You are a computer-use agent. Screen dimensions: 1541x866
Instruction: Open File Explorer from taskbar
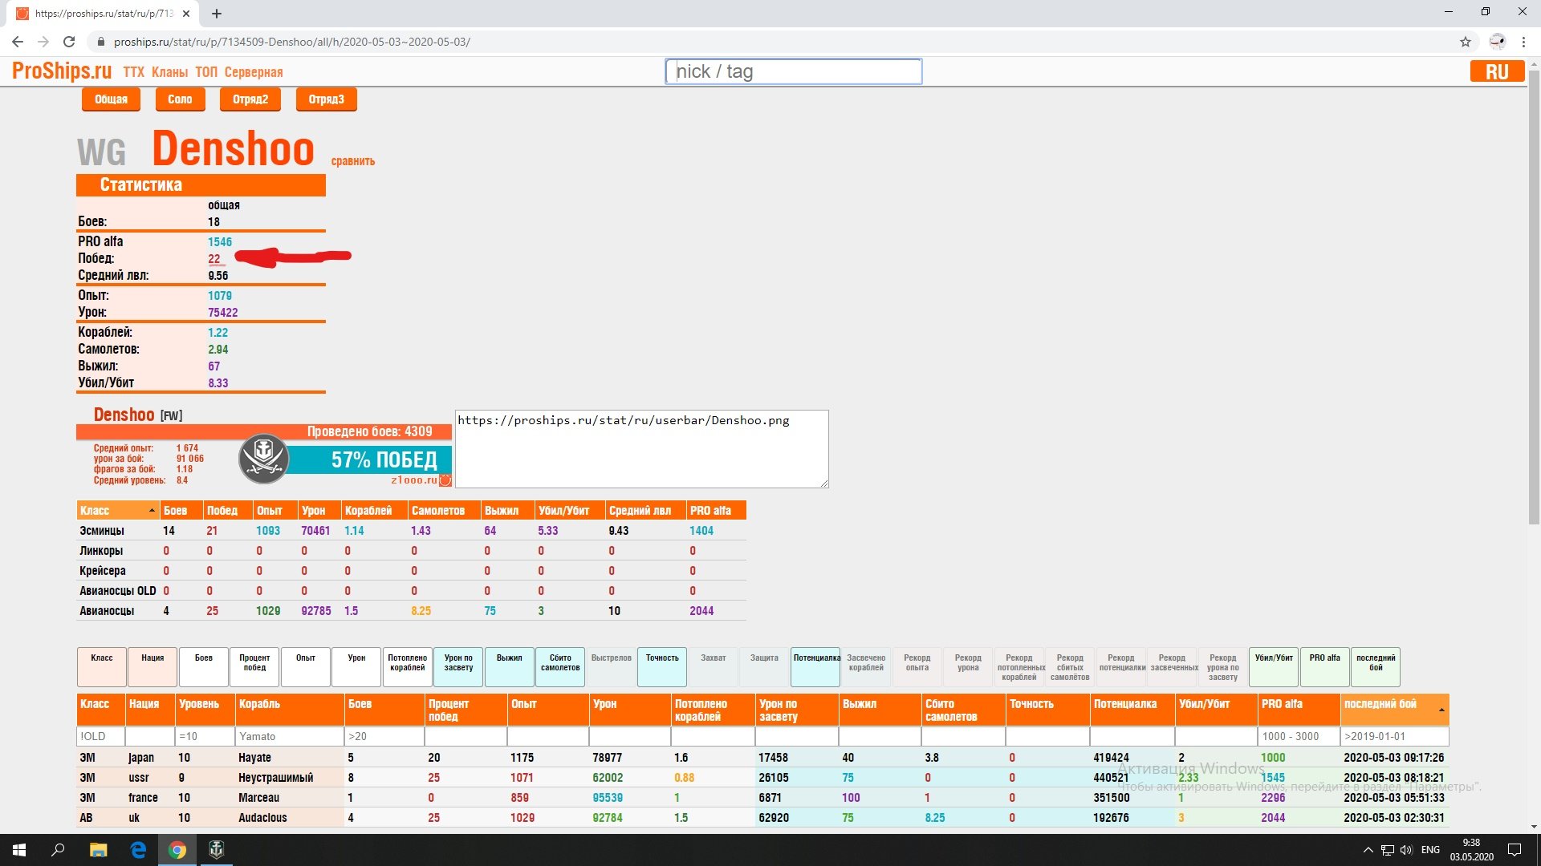coord(98,849)
